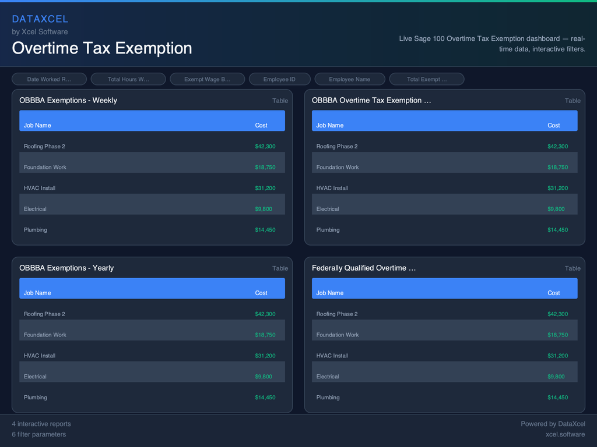Click Powered by DataXcel
The width and height of the screenshot is (597, 447).
[553, 424]
